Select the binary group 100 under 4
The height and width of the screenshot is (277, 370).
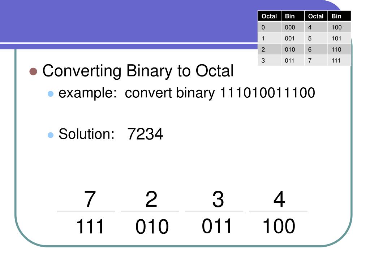pos(279,226)
